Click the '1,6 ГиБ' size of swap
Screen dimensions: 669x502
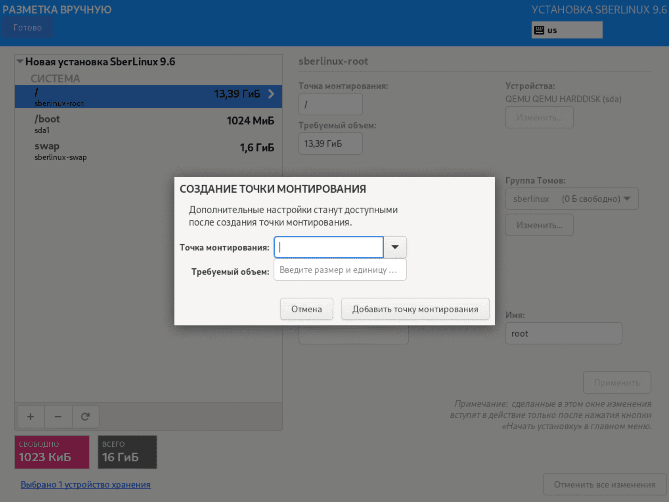tap(257, 148)
